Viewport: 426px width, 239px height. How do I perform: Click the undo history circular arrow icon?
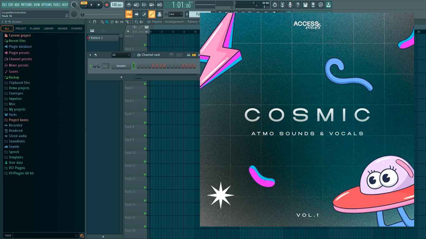tap(275, 5)
